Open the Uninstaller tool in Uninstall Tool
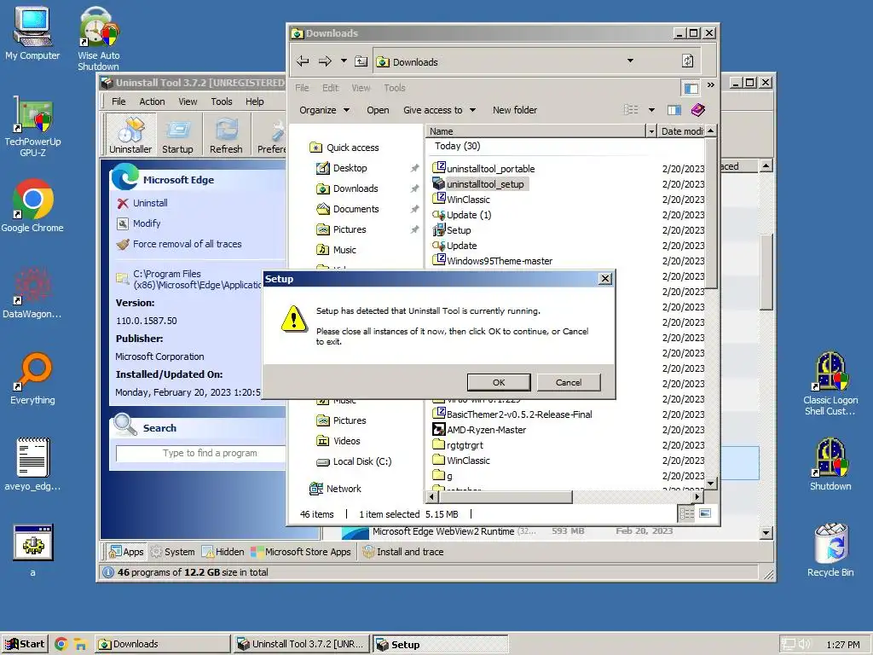 click(130, 134)
